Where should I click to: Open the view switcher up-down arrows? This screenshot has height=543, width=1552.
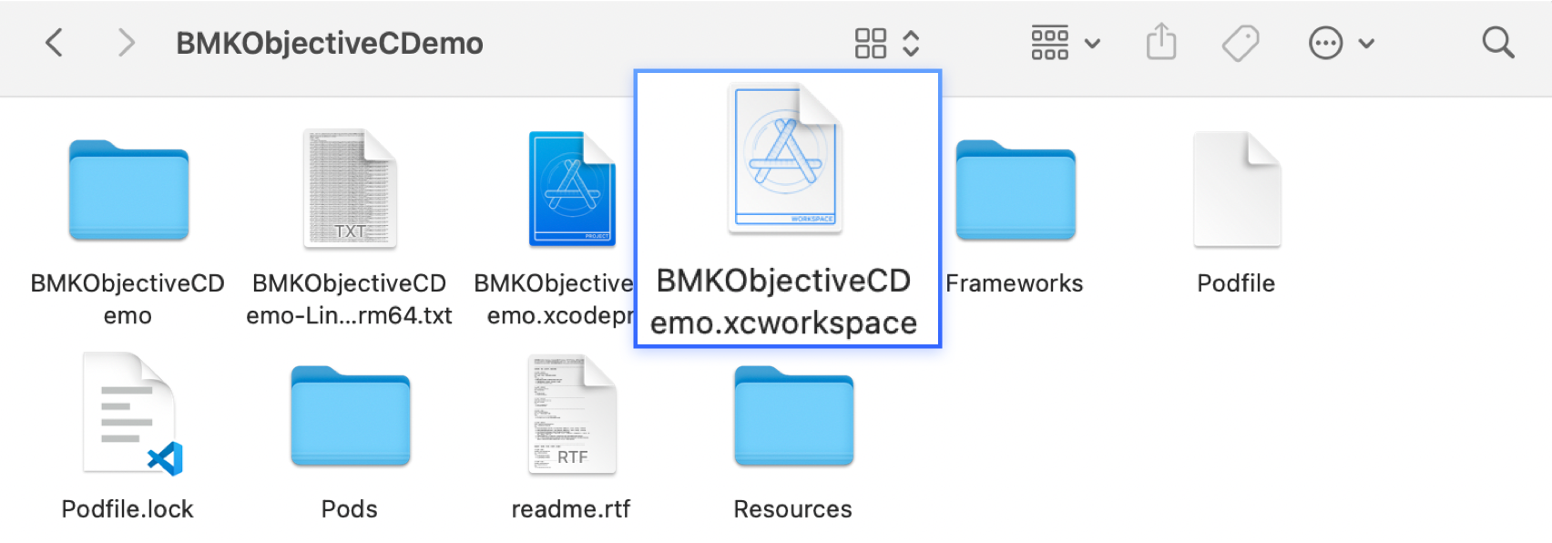coord(912,43)
